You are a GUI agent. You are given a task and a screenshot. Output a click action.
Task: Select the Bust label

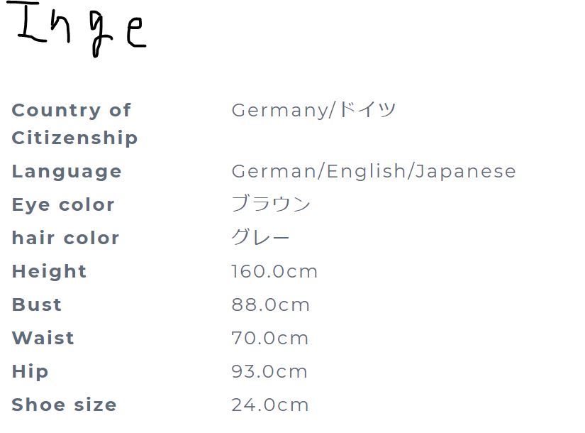[x=37, y=305]
